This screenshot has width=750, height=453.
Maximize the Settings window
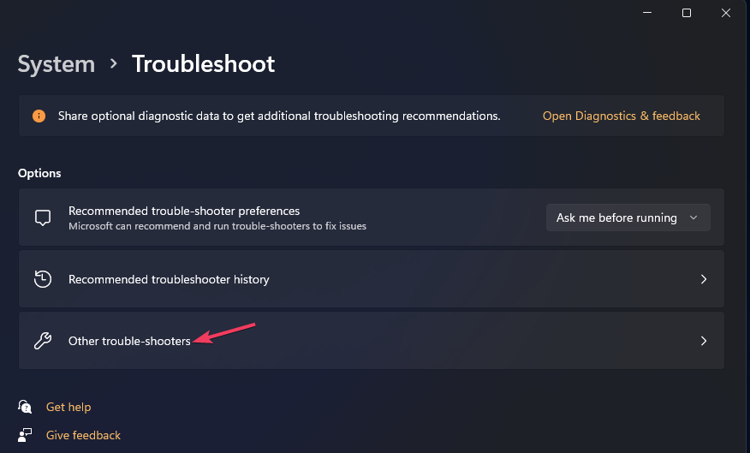[686, 13]
